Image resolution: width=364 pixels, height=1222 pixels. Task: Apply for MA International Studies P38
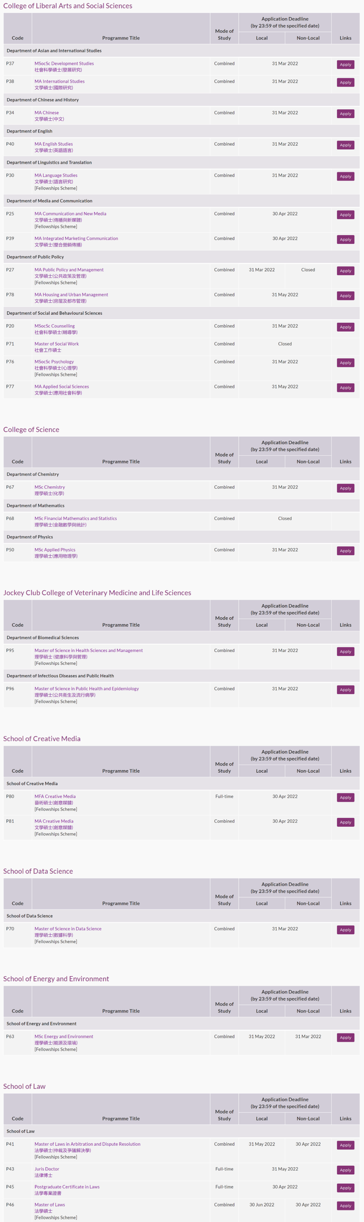tap(345, 83)
